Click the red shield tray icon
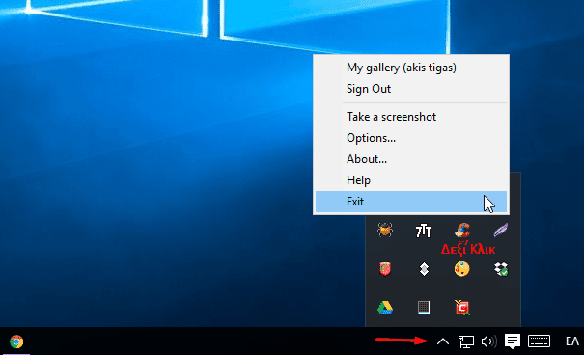Image resolution: width=584 pixels, height=355 pixels. 385,269
